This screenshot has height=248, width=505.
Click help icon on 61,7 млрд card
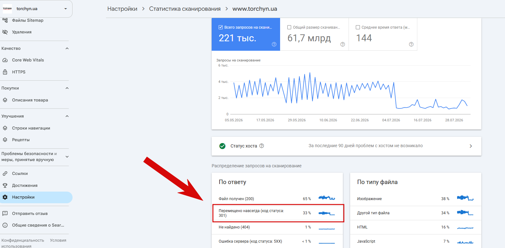click(x=343, y=44)
